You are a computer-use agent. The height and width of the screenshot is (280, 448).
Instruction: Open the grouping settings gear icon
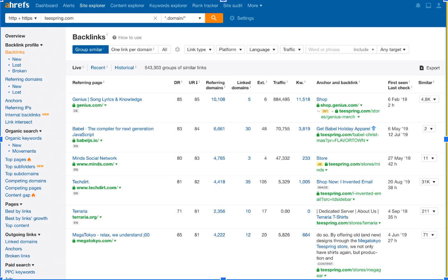click(177, 49)
